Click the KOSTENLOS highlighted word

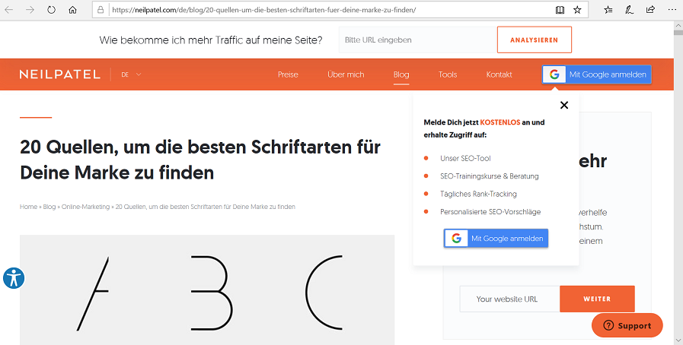click(x=500, y=122)
